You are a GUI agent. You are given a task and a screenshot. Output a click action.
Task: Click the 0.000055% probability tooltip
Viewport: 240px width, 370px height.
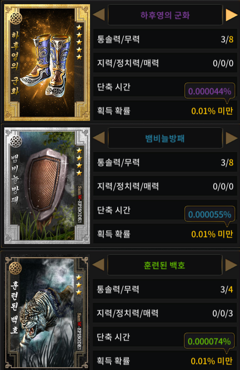210,214
